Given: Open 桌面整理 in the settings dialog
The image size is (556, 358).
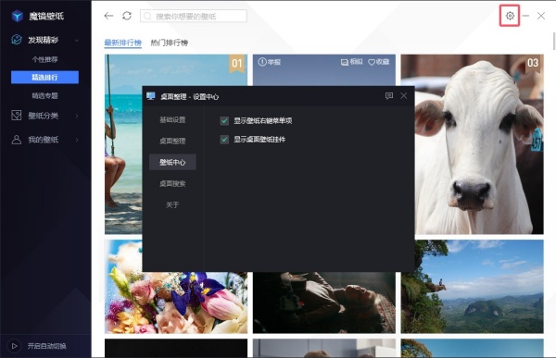Looking at the screenshot, I should 172,141.
